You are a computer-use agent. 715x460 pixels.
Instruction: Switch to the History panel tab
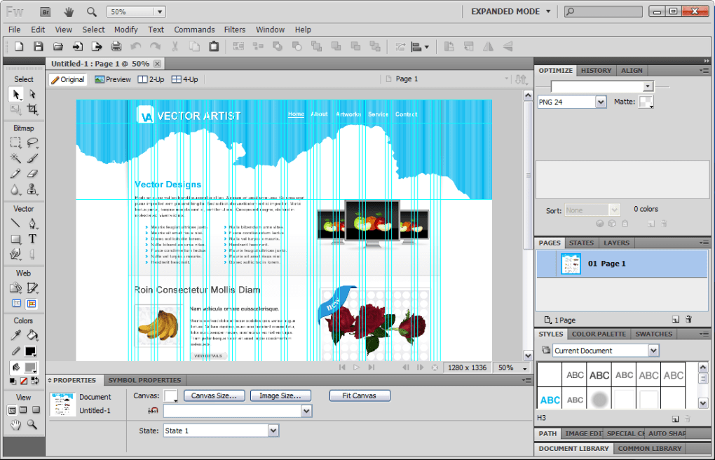coord(596,70)
